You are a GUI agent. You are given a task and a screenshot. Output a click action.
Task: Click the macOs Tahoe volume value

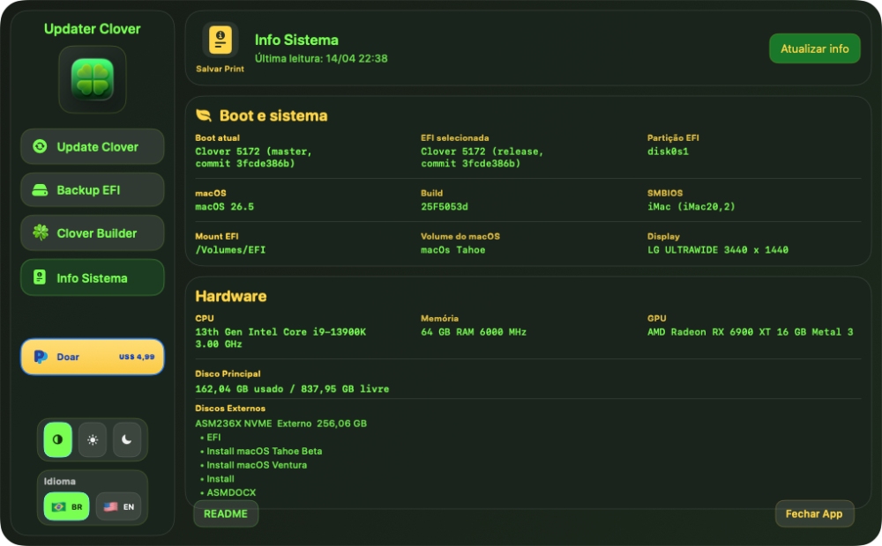pyautogui.click(x=452, y=250)
